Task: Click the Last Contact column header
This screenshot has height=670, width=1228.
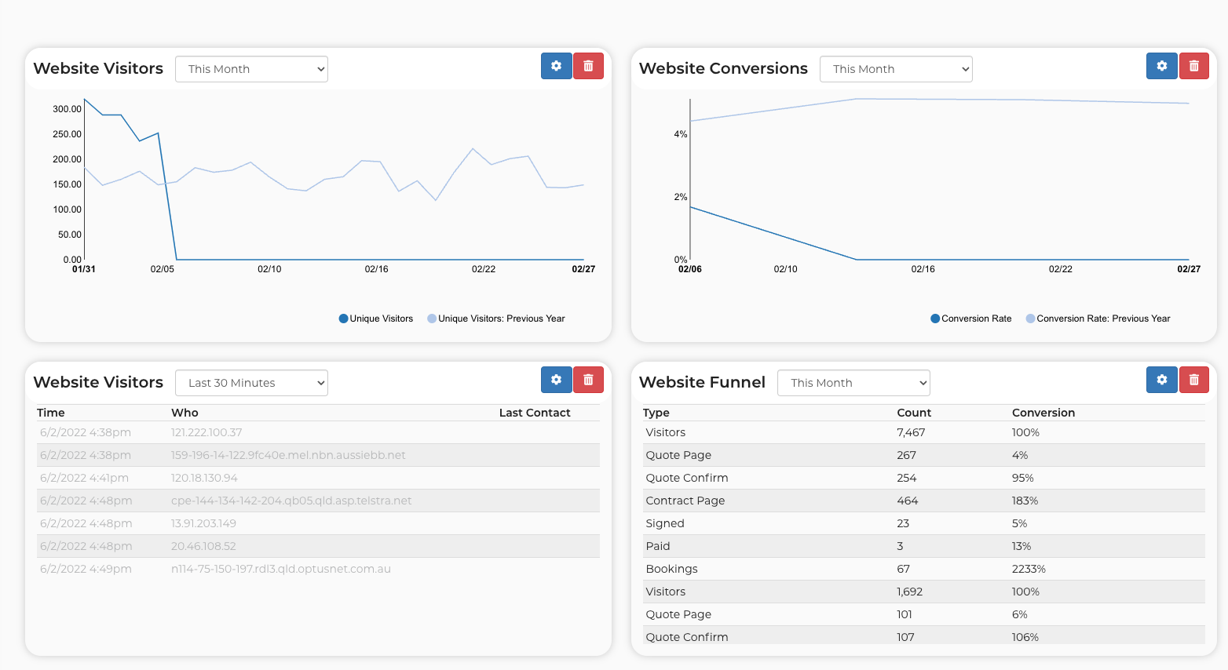Action: (535, 413)
